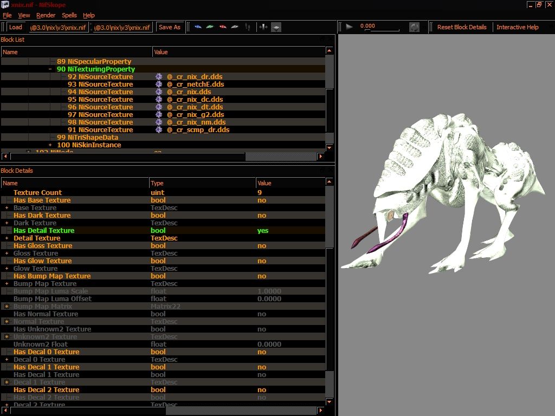
Task: Click texture flower icon for @_cr_nix_dr.dds
Action: coord(159,76)
